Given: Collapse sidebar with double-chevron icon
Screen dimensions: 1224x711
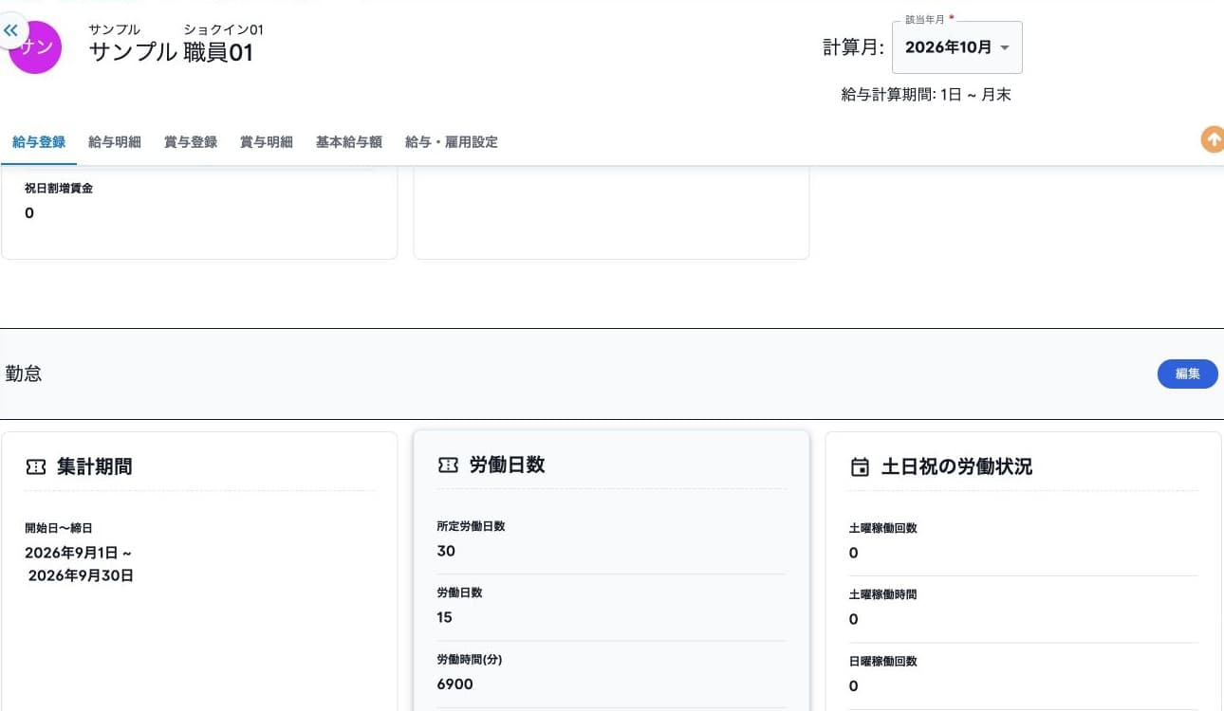Looking at the screenshot, I should (x=11, y=30).
